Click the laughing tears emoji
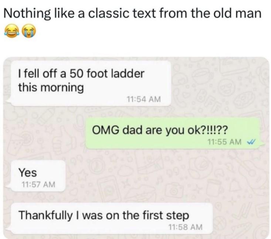The height and width of the screenshot is (239, 271). (11, 31)
